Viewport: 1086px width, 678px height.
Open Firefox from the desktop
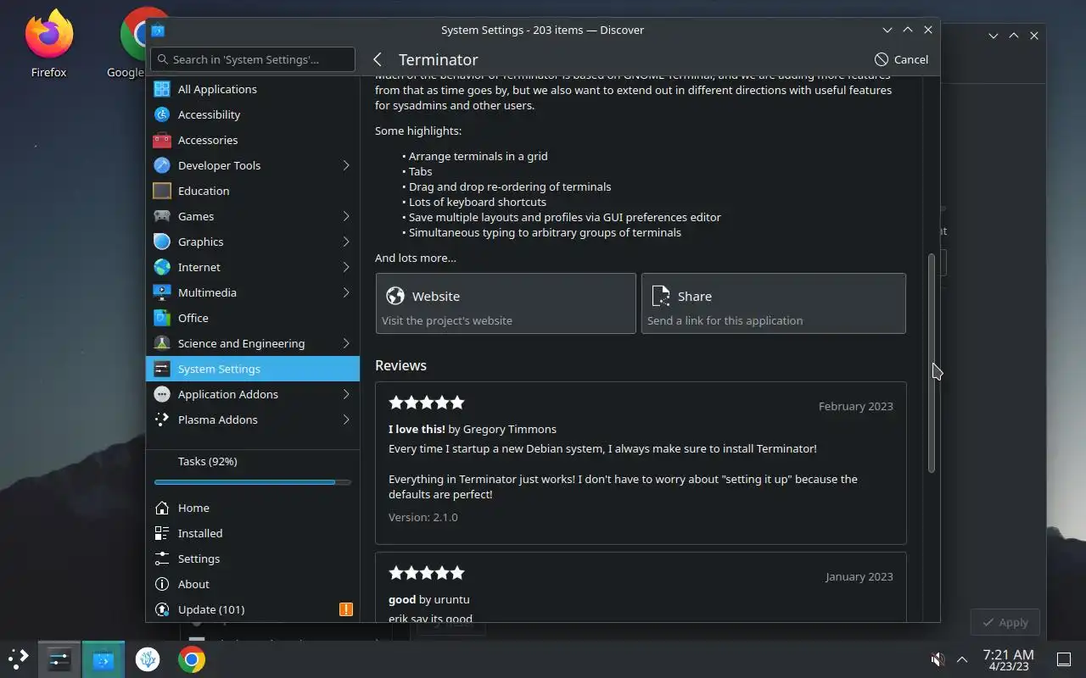(x=48, y=42)
